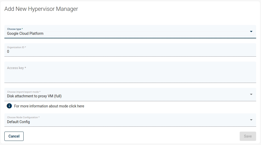
Task: Open the Choose type dropdown arrow
Action: 251,32
